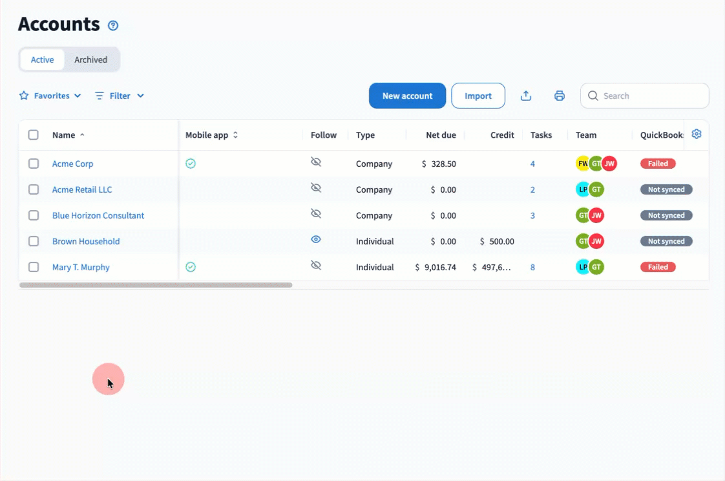Switch to the Archived tab
Viewport: 725px width, 481px height.
(90, 59)
